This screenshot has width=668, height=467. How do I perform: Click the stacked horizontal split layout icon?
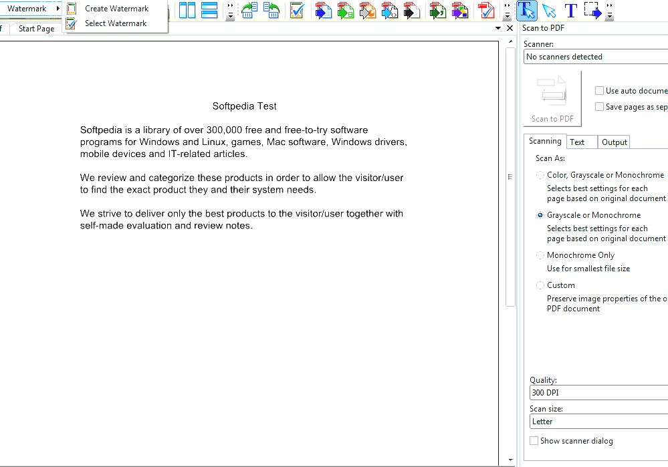pyautogui.click(x=209, y=10)
